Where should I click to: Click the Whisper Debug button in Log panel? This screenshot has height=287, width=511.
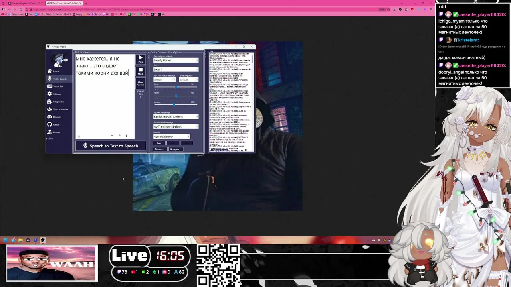click(219, 150)
